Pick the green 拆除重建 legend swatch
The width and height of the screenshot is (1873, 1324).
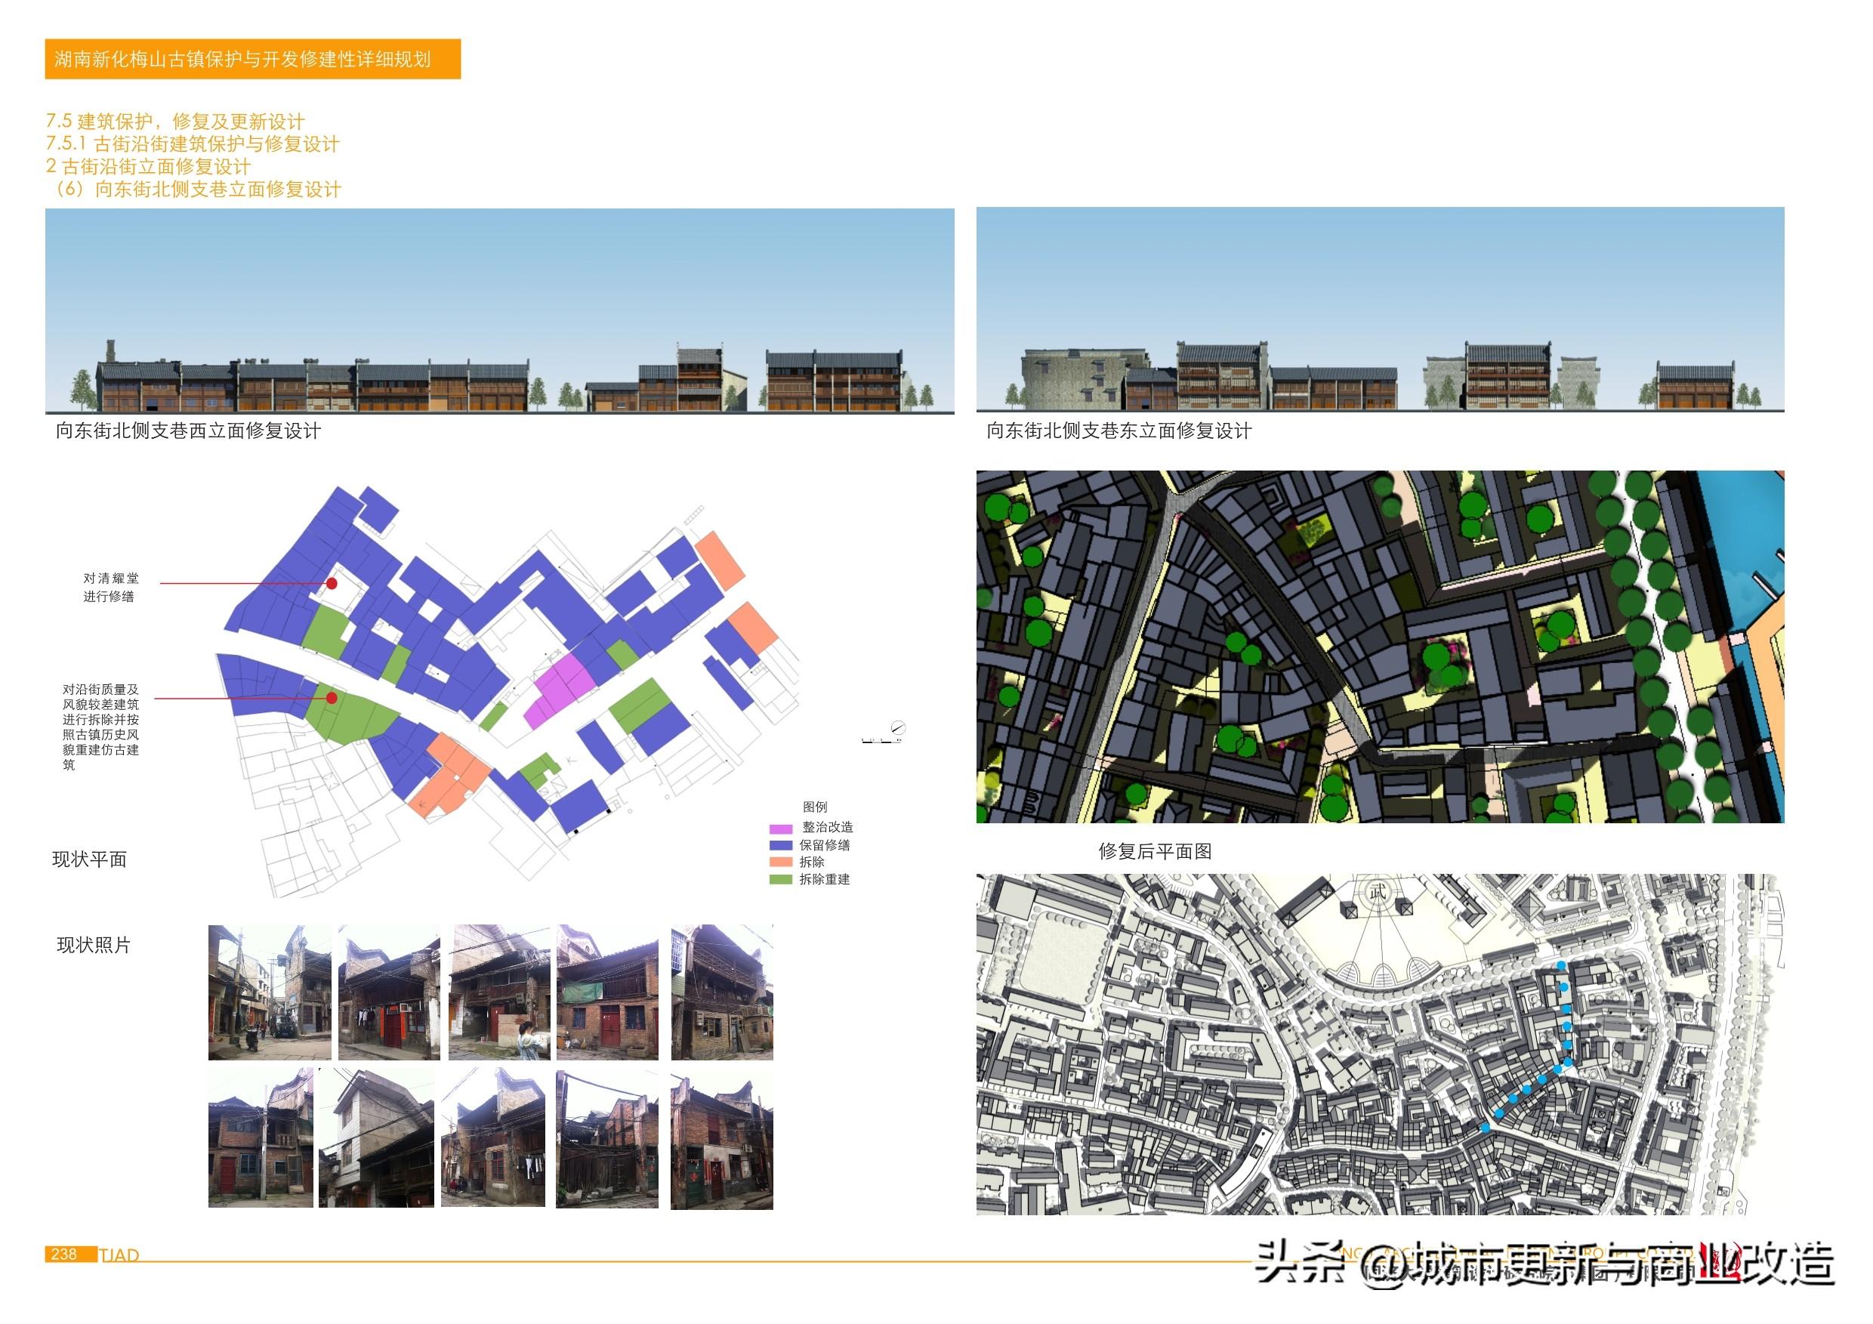[x=781, y=879]
